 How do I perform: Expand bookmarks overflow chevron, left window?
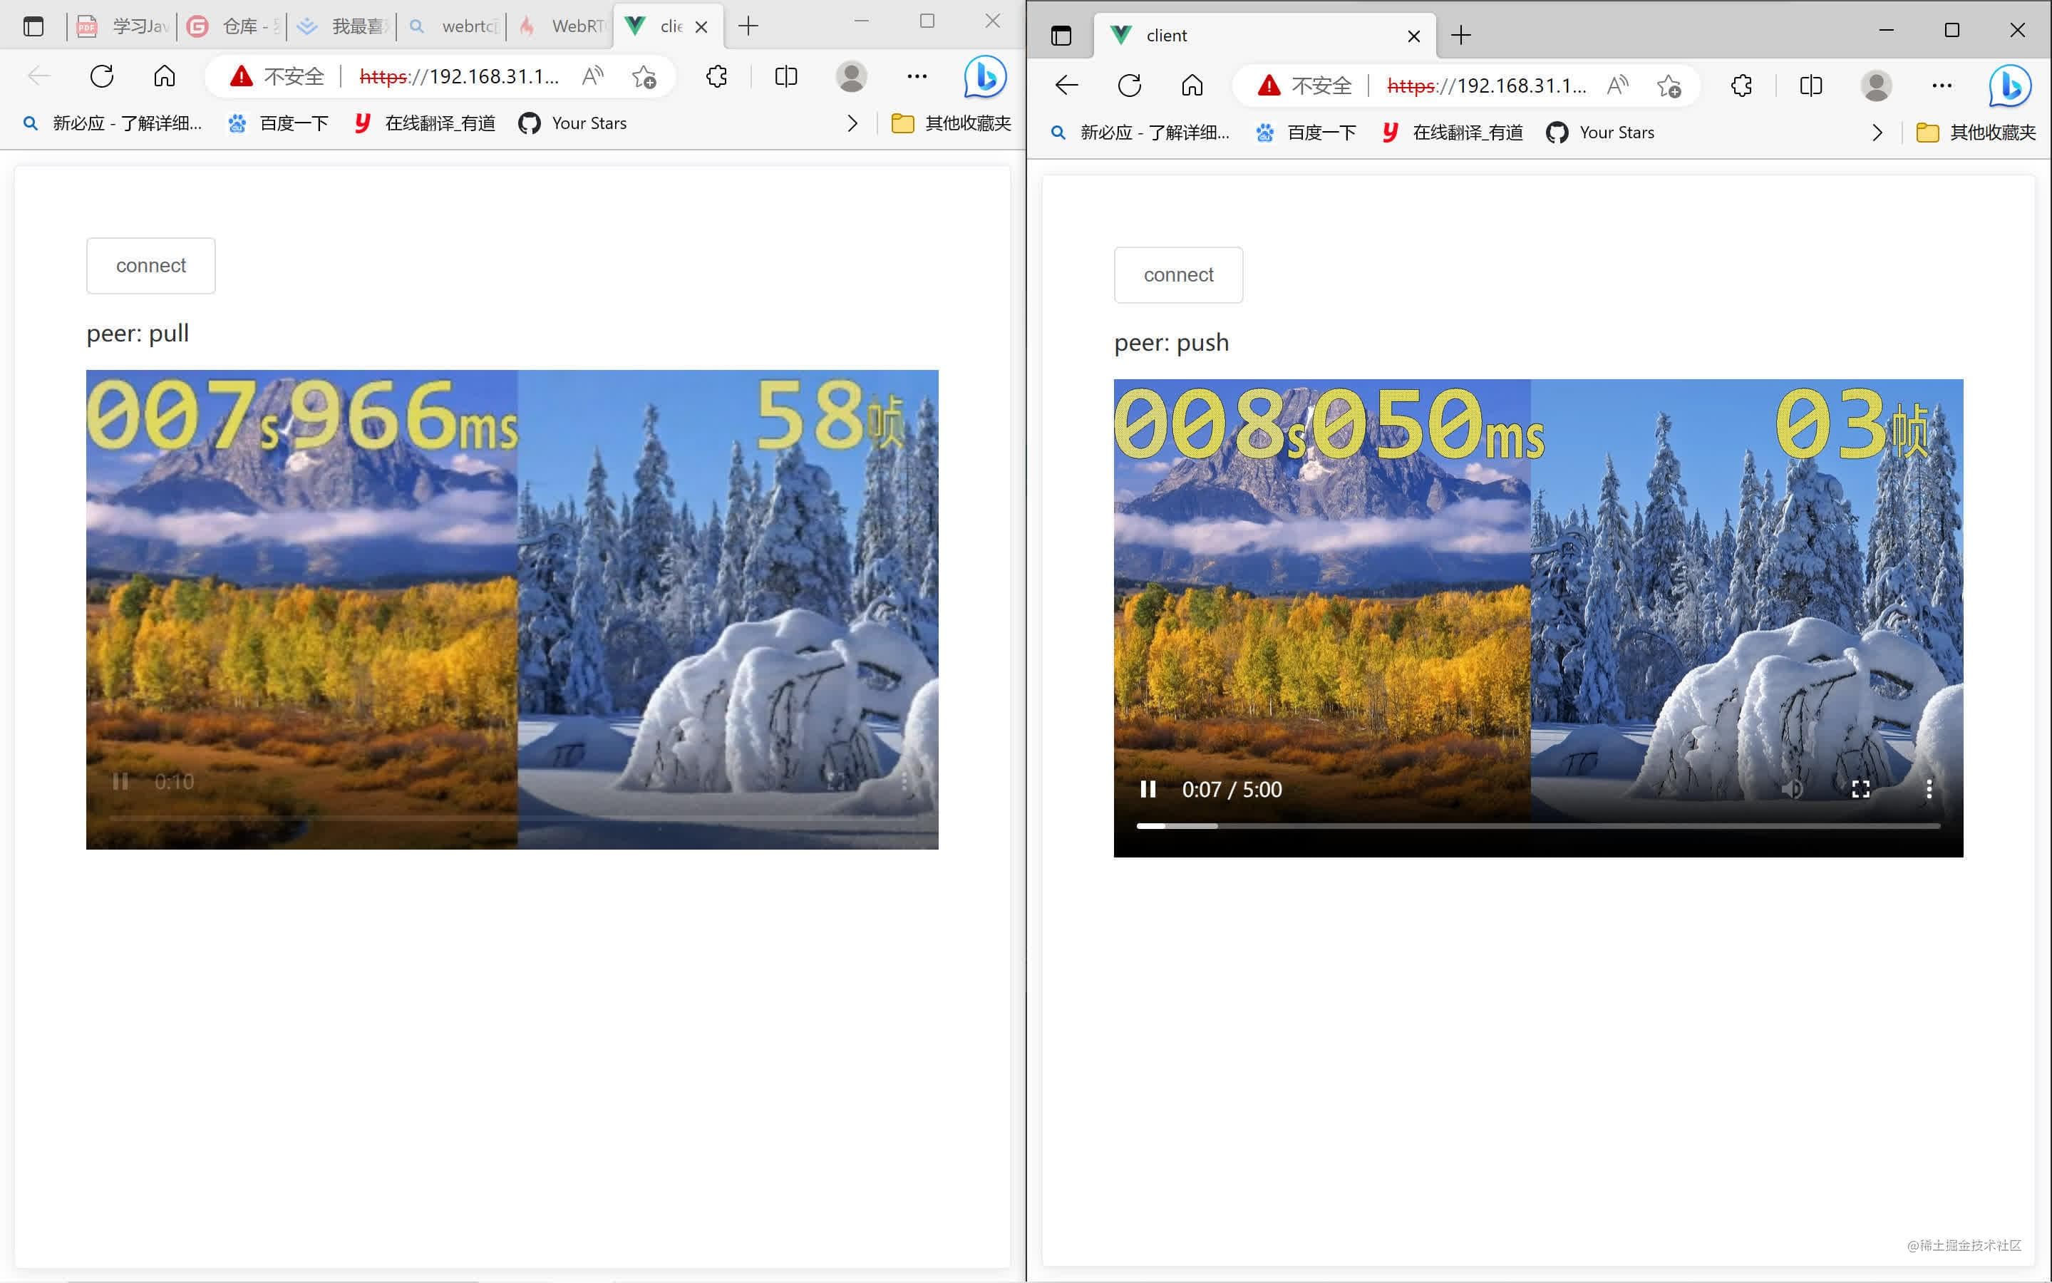click(852, 124)
